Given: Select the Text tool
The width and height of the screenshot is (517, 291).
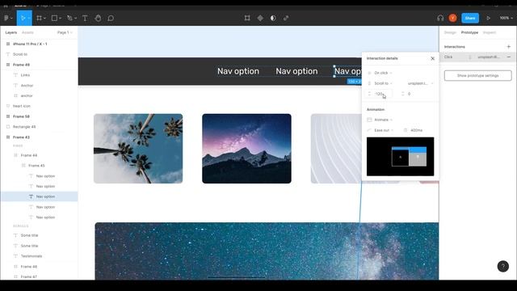Looking at the screenshot, I should [x=85, y=18].
